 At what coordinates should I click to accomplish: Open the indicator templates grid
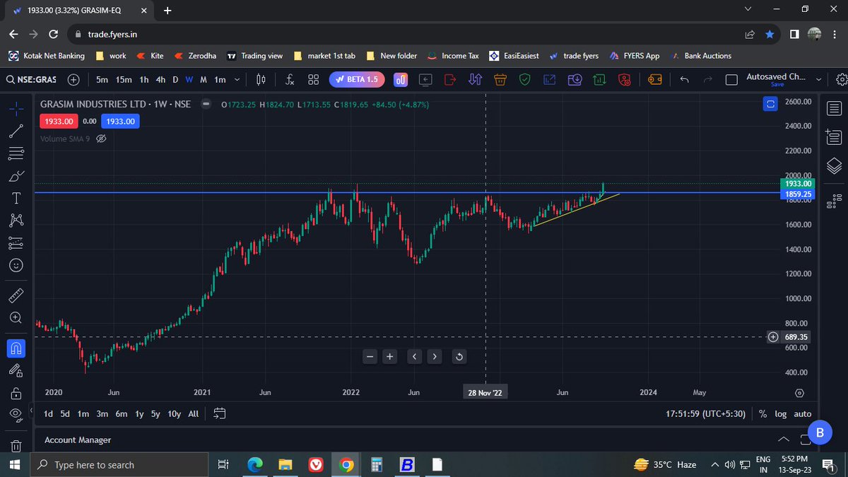pyautogui.click(x=314, y=80)
